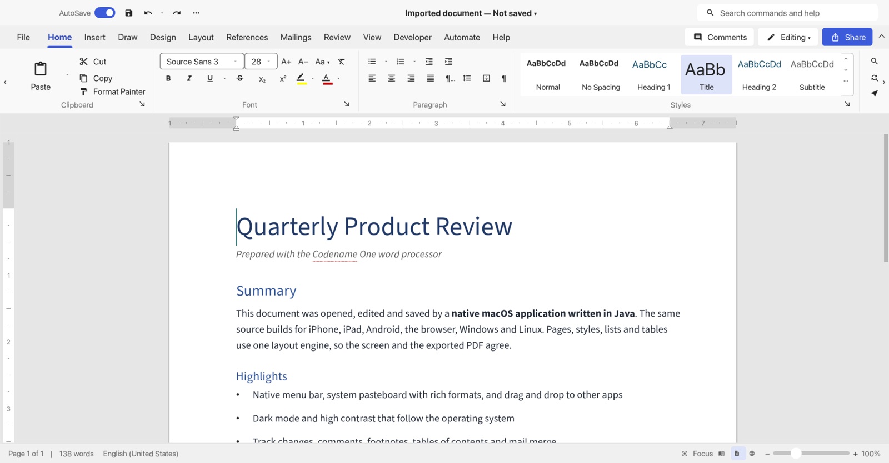The width and height of the screenshot is (889, 463).
Task: Switch to the Layout tab
Action: point(201,37)
